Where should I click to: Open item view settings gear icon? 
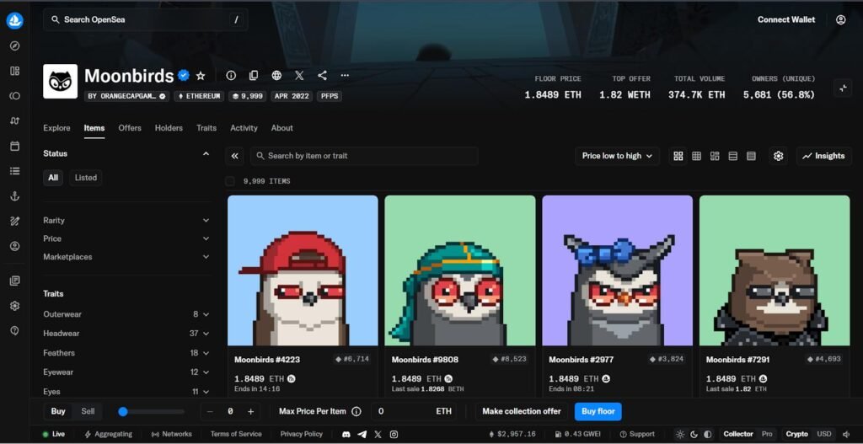(x=778, y=156)
